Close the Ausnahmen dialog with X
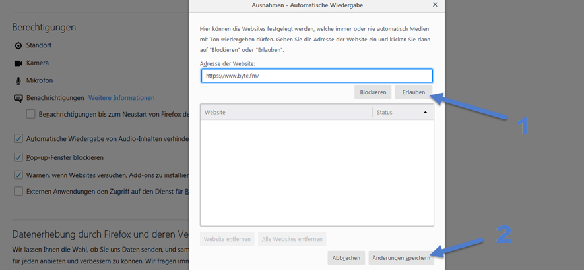 pyautogui.click(x=435, y=5)
